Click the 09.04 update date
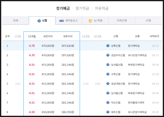This screenshot has height=117, width=164. coord(156,103)
